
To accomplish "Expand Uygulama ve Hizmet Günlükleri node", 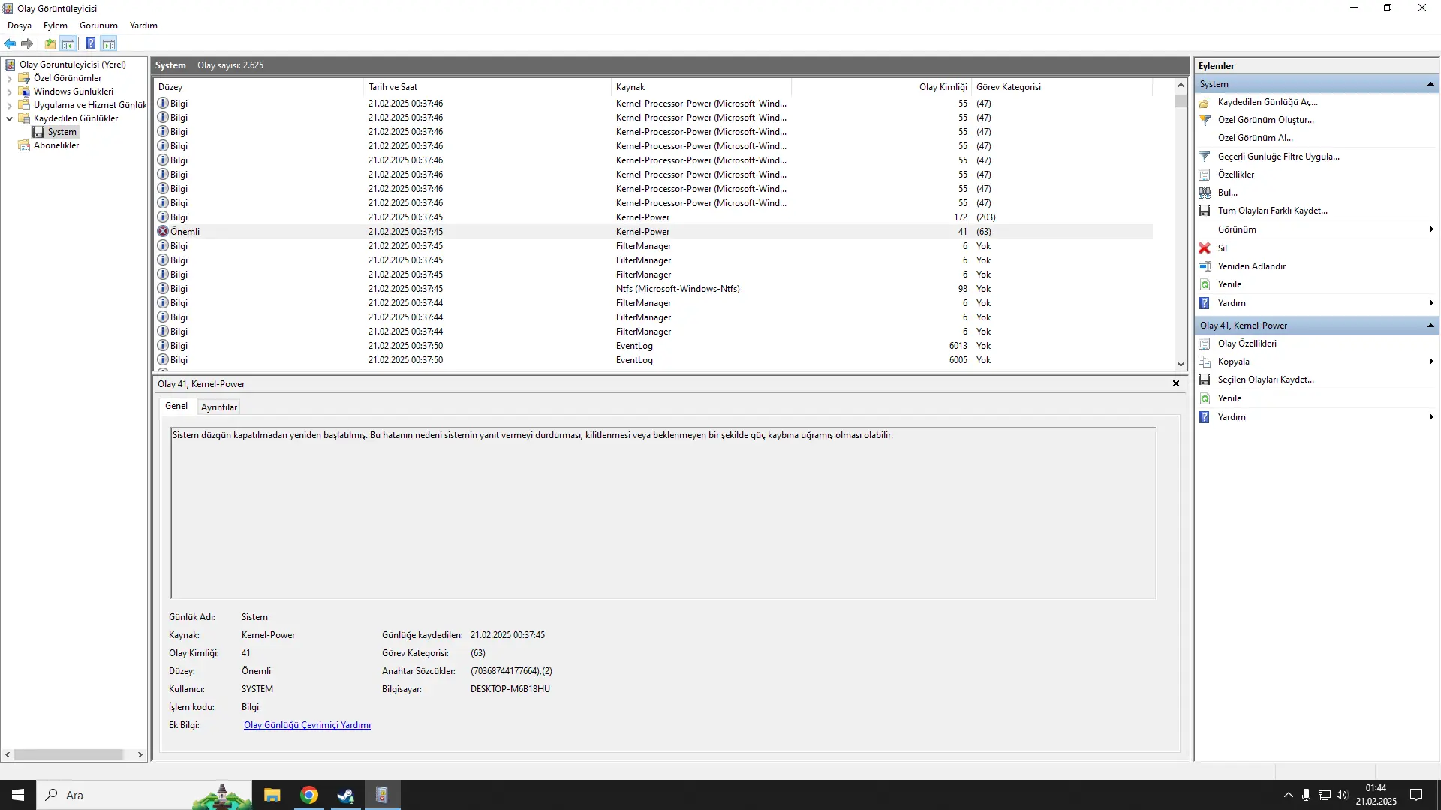I will pos(9,105).
